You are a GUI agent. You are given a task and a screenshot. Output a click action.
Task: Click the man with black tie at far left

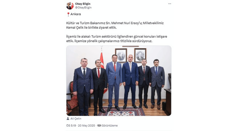point(83,87)
